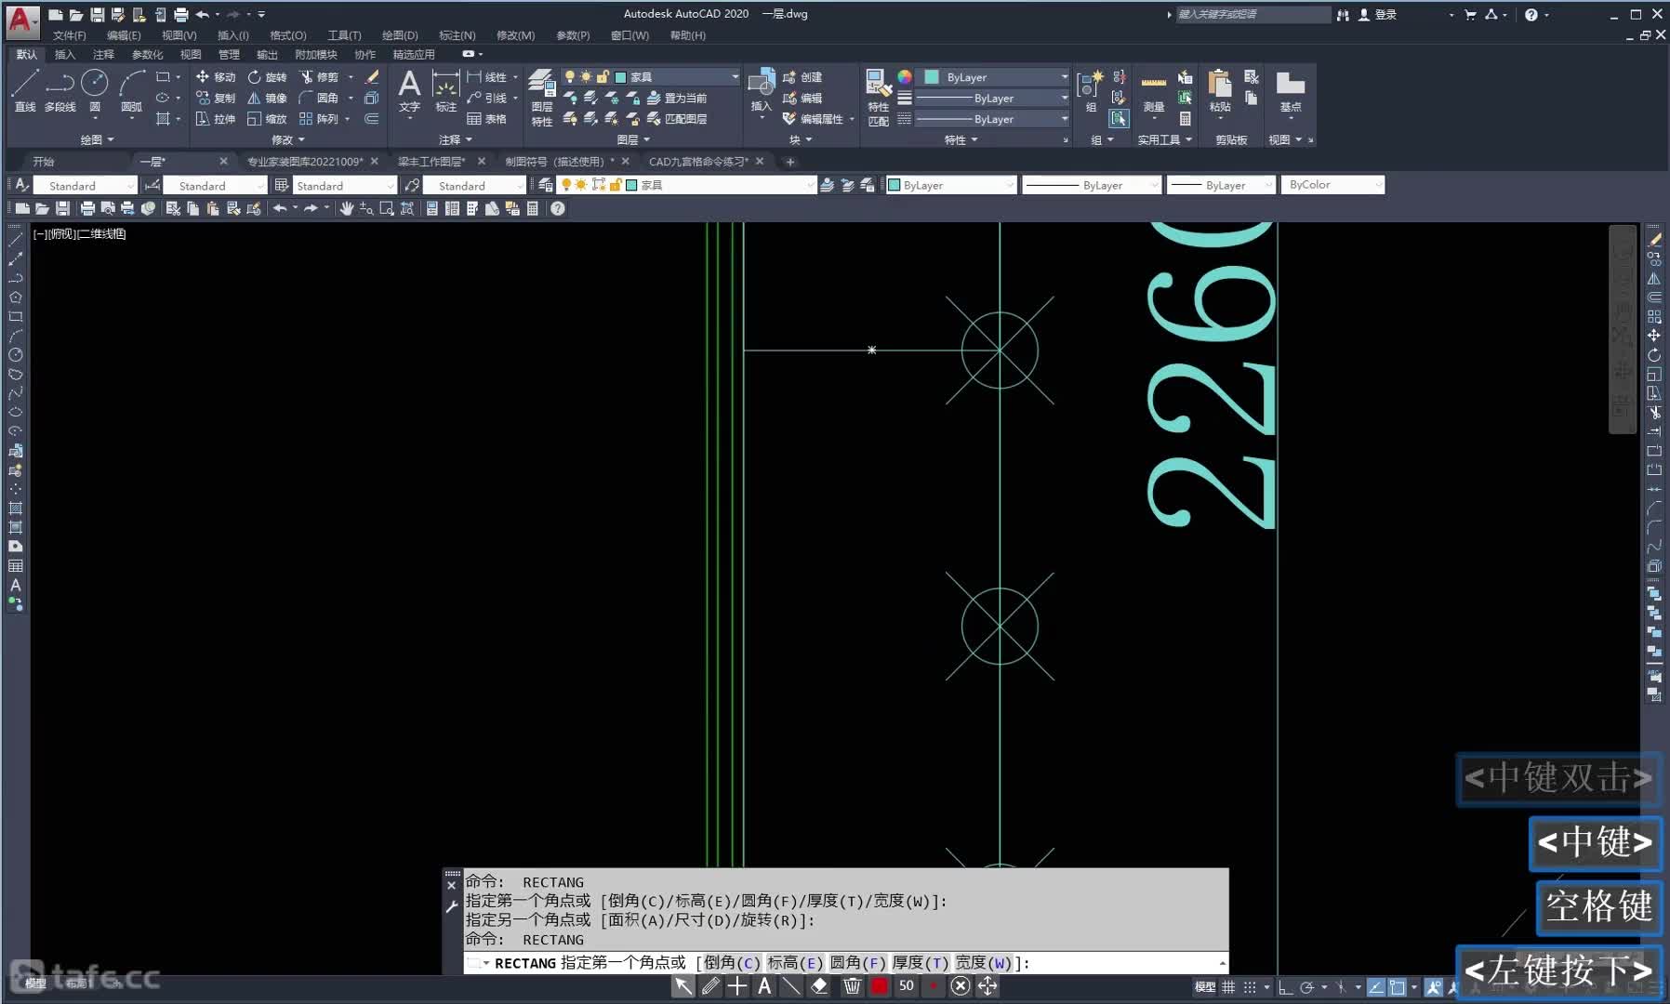Click the 倒角(C) option in command line
Image resolution: width=1670 pixels, height=1004 pixels.
[x=733, y=963]
